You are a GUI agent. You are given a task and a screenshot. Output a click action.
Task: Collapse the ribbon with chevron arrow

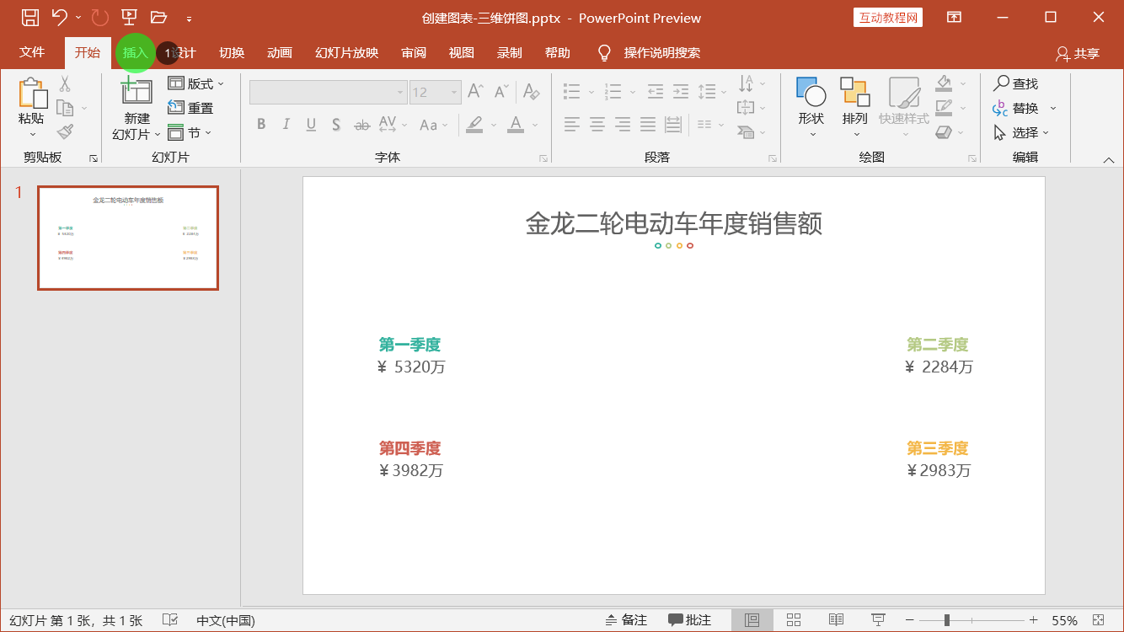[x=1109, y=160]
